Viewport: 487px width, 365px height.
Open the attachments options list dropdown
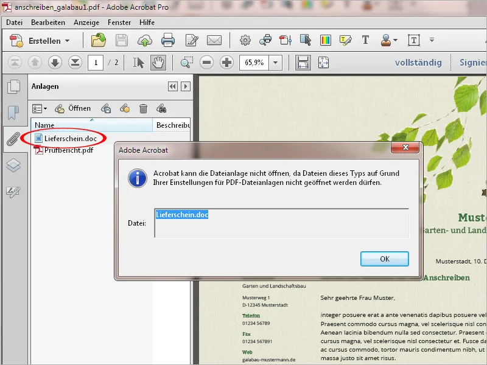(x=40, y=109)
